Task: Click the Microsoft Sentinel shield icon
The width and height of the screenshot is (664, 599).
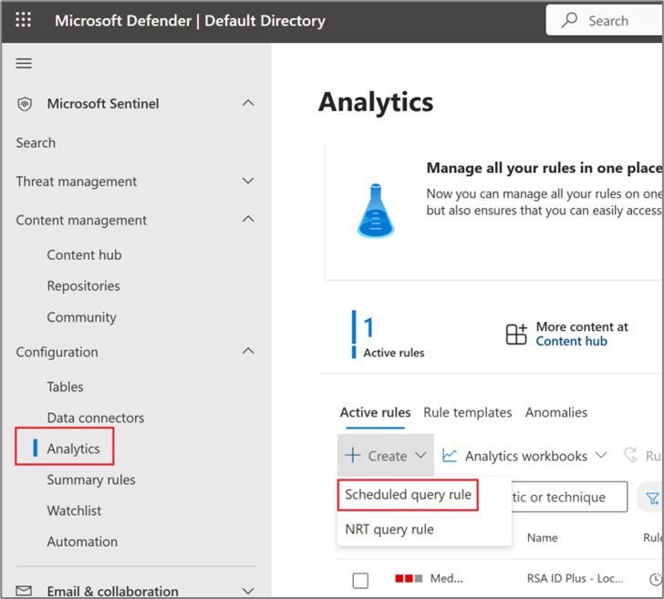Action: (x=25, y=104)
